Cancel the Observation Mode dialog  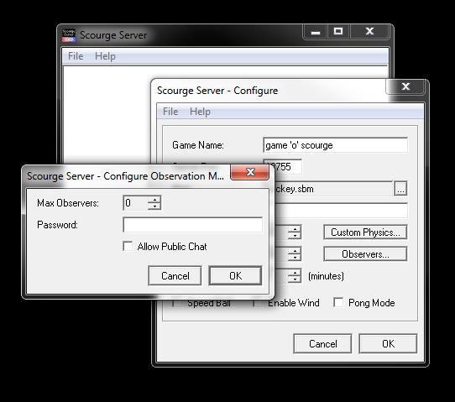click(175, 275)
